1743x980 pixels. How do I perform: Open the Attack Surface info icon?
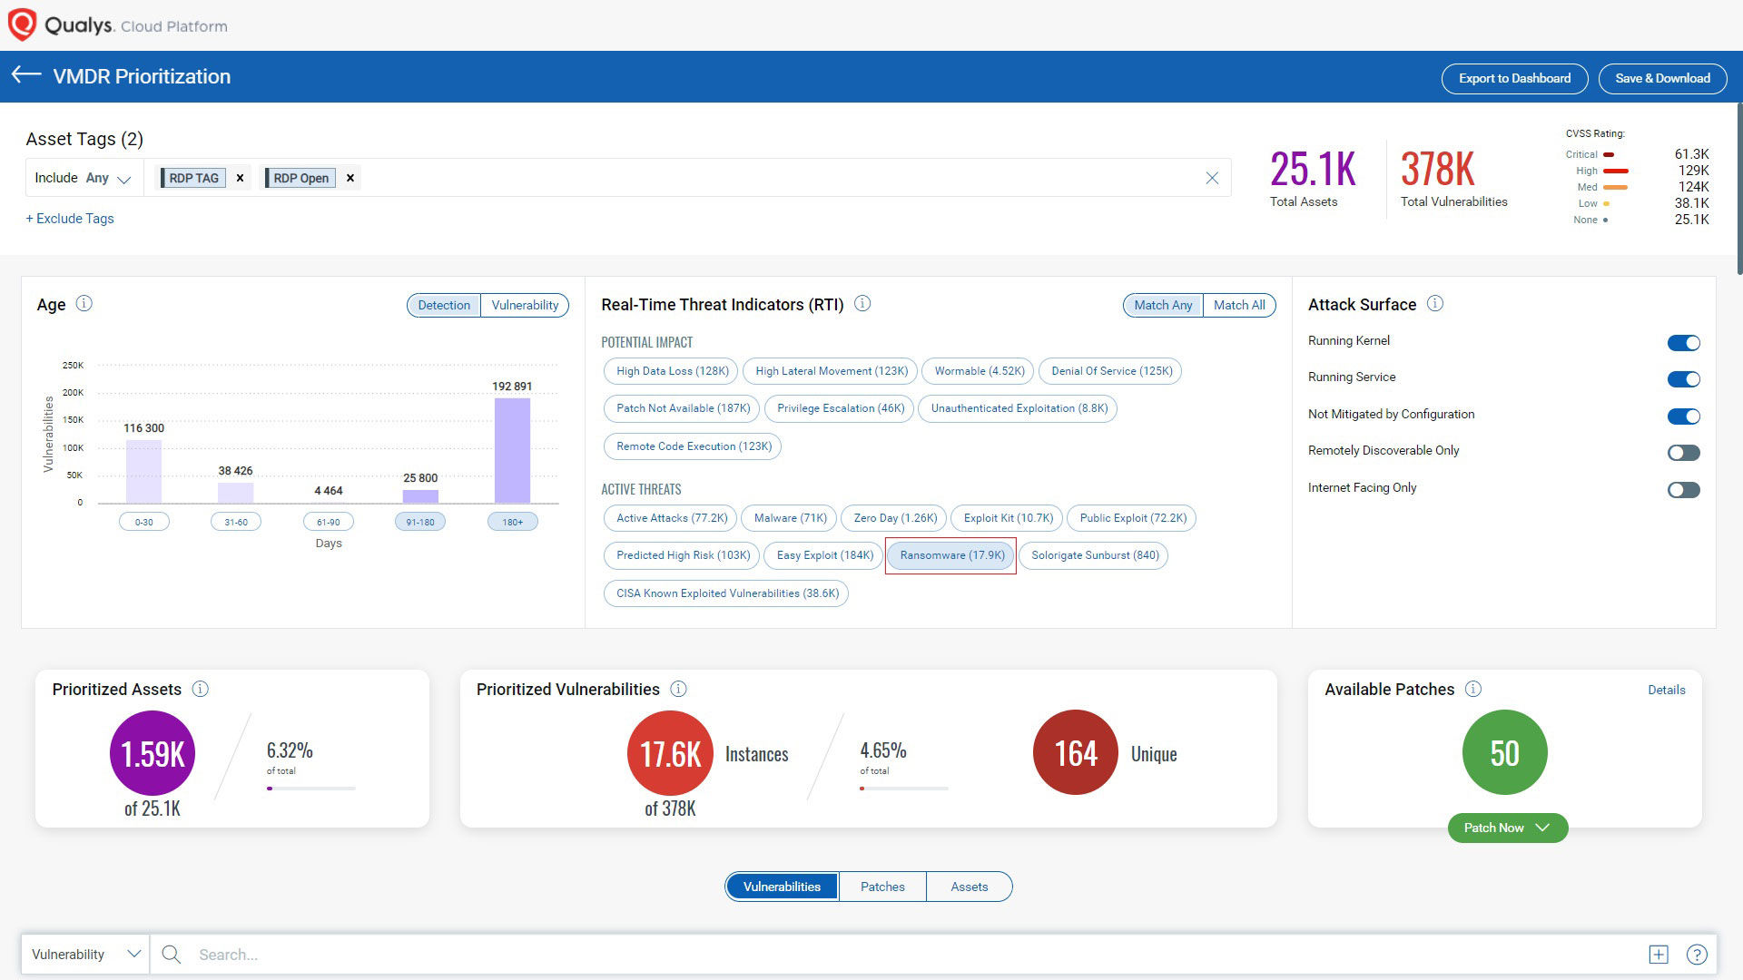1434,303
